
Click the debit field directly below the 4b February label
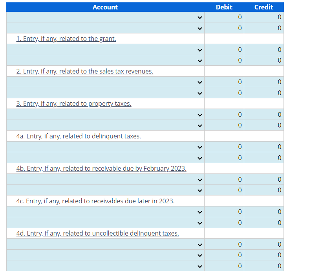(x=224, y=179)
